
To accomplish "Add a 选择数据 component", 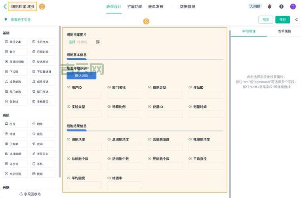I will [15, 154].
